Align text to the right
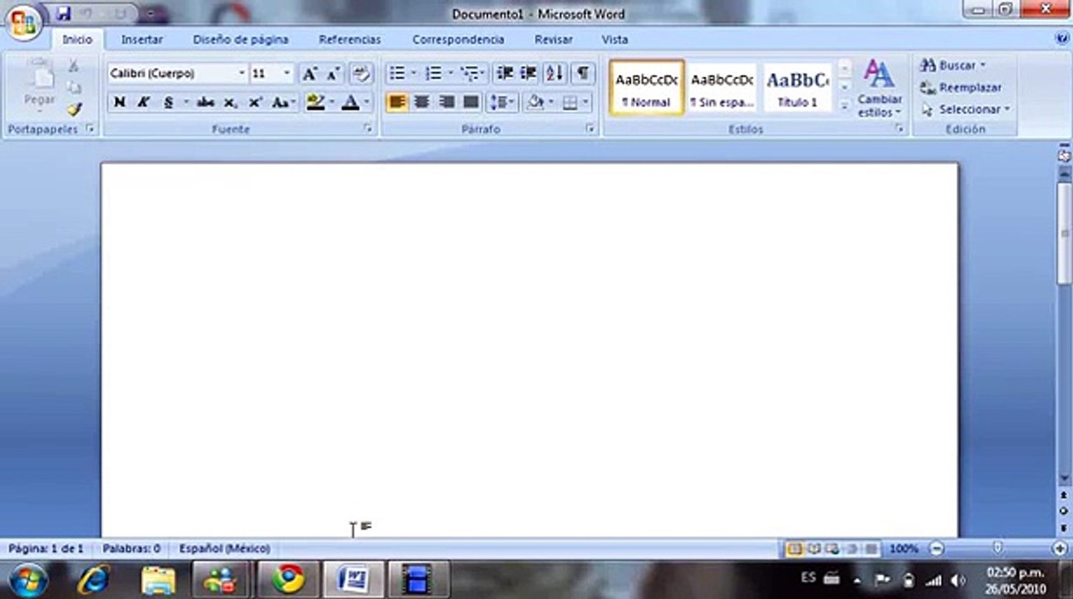This screenshot has height=599, width=1073. (447, 102)
